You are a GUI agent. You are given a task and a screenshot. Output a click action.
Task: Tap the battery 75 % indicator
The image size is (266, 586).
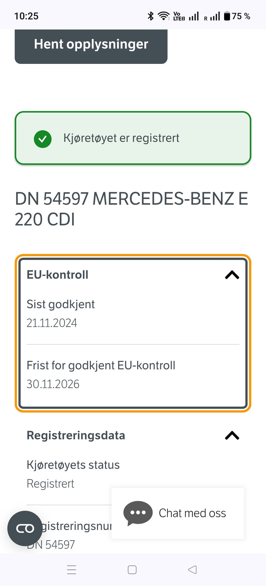pyautogui.click(x=237, y=16)
